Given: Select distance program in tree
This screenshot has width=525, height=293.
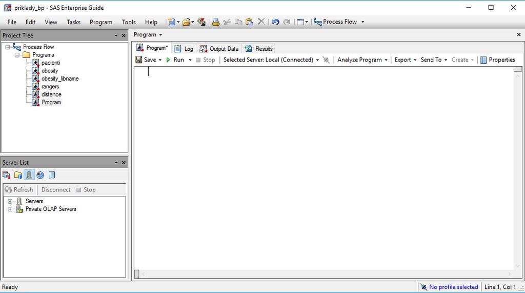Looking at the screenshot, I should 51,94.
